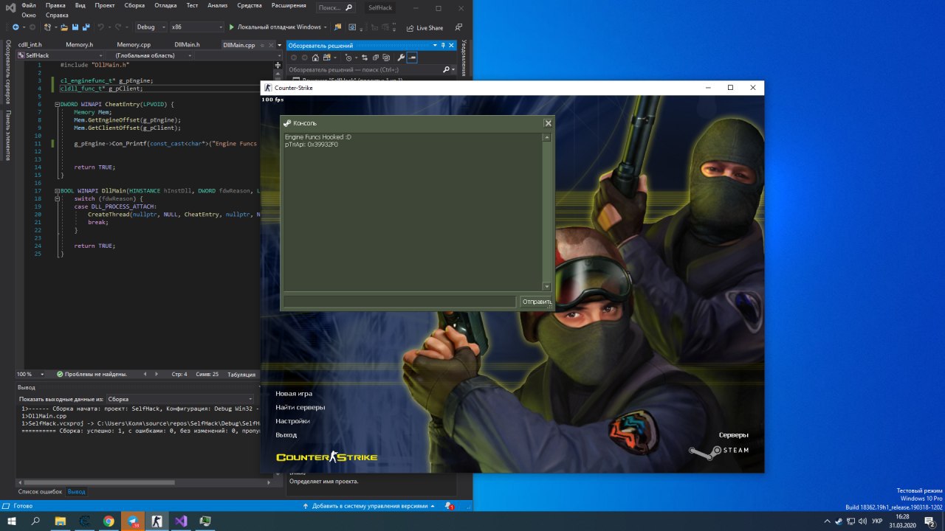
Task: Click the УКР language indicator in tray
Action: tap(877, 521)
